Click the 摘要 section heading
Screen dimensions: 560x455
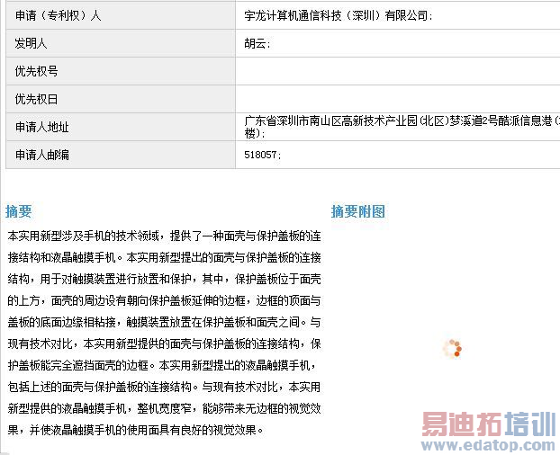(19, 211)
